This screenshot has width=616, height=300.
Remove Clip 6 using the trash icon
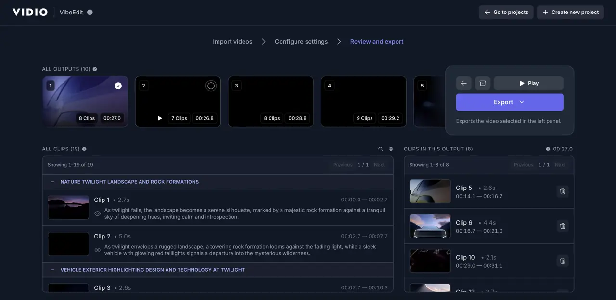(562, 226)
